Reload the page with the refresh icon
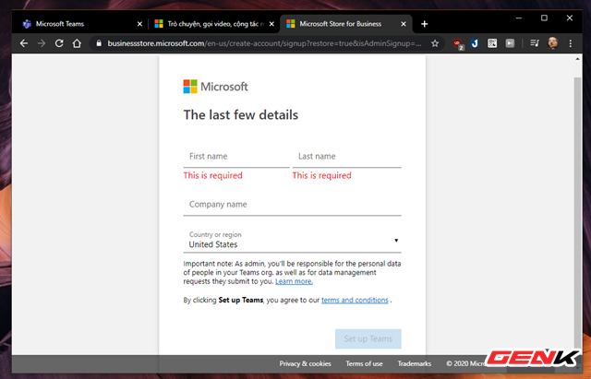This screenshot has width=591, height=379. coord(59,42)
